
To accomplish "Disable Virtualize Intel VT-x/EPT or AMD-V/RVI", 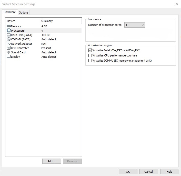I will click(90, 50).
